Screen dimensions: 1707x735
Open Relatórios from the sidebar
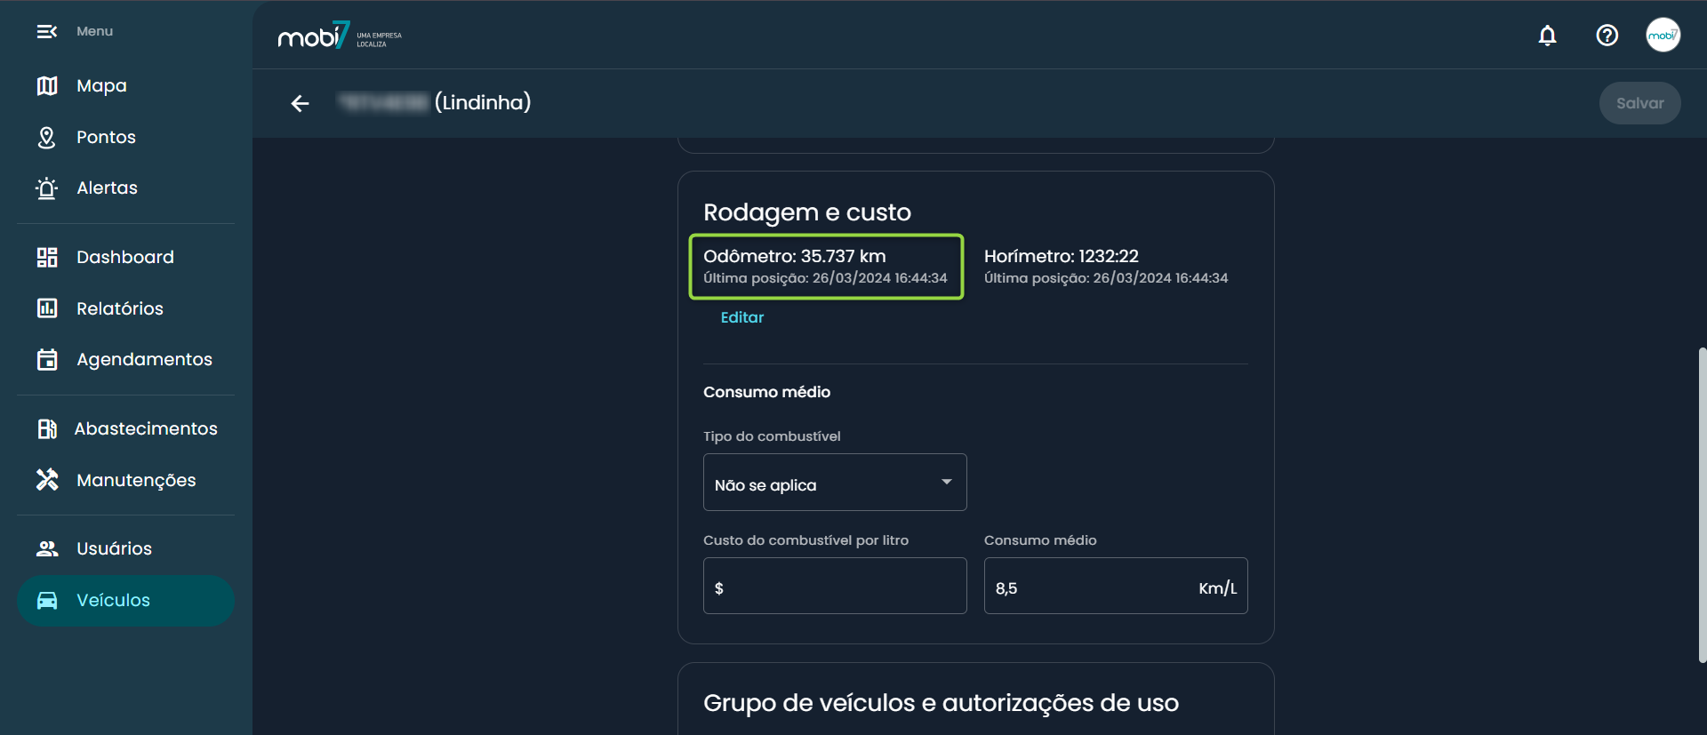pos(120,309)
